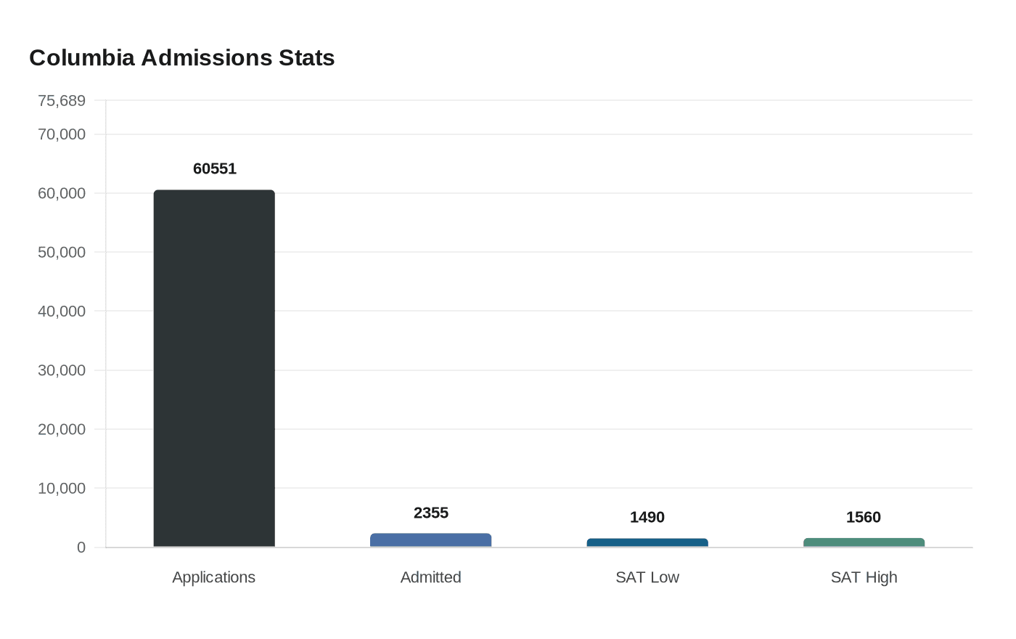The height and width of the screenshot is (639, 1016).
Task: Select the 1490 data label
Action: pos(647,517)
